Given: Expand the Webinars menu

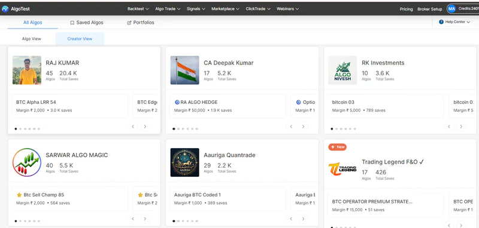Looking at the screenshot, I should tap(287, 9).
